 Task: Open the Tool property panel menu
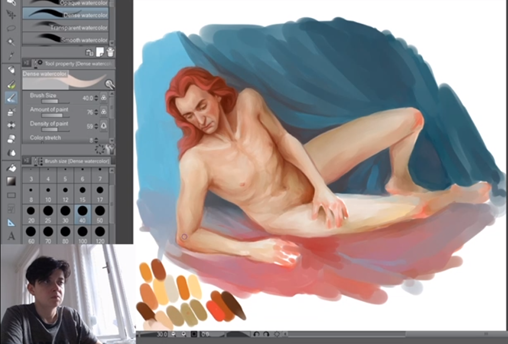click(x=27, y=63)
